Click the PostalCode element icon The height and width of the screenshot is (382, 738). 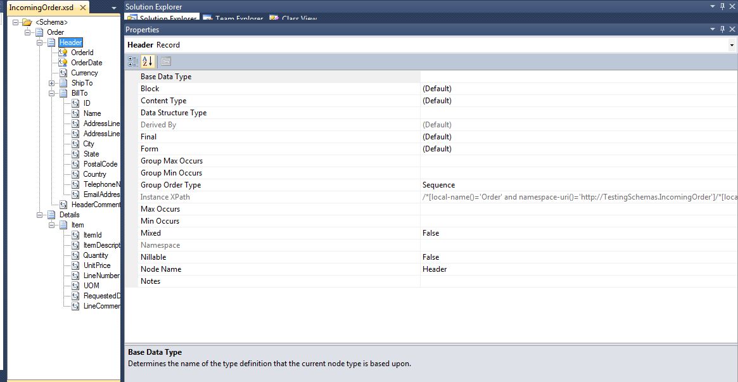point(75,164)
